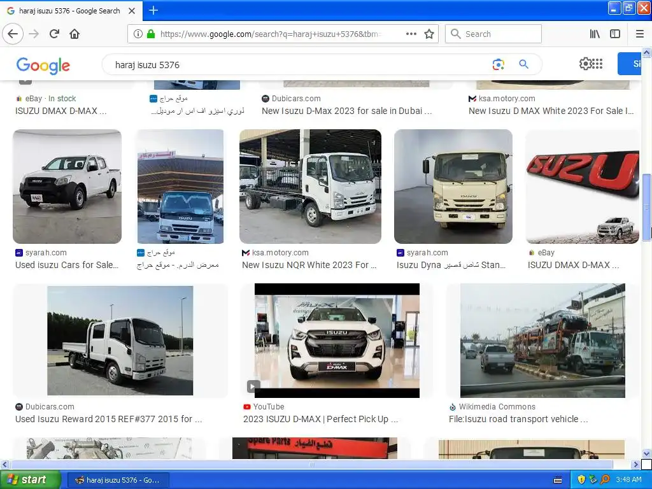Click the vertical scrollbar up arrow
652x489 pixels.
[x=646, y=52]
